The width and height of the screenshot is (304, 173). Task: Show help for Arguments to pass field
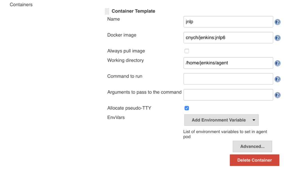click(x=277, y=95)
